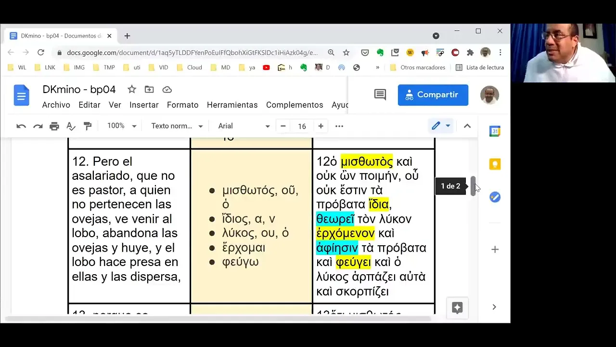616x347 pixels.
Task: Open the Editar menu
Action: pyautogui.click(x=90, y=105)
